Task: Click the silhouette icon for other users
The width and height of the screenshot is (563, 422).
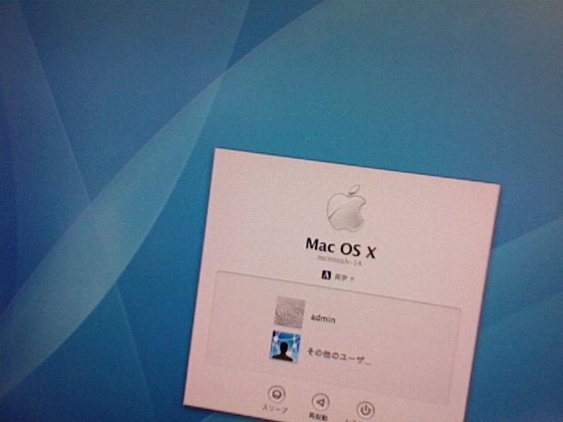Action: pos(285,346)
